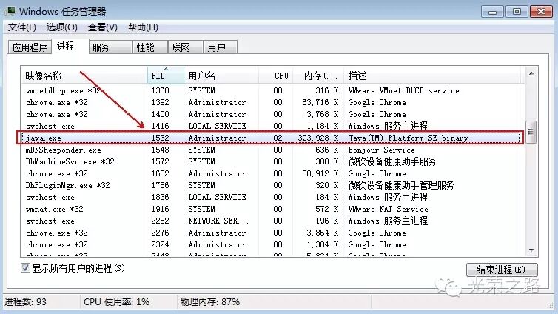The height and width of the screenshot is (314, 558).
Task: Toggle 显示所有用户的进程 checkbox
Action: (25, 268)
